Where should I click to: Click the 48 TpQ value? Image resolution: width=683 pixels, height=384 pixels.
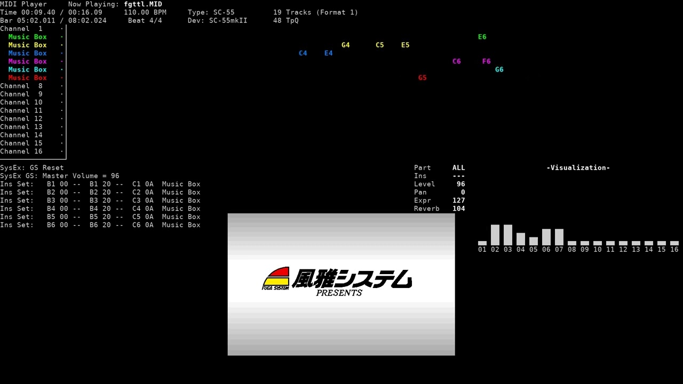click(x=286, y=20)
